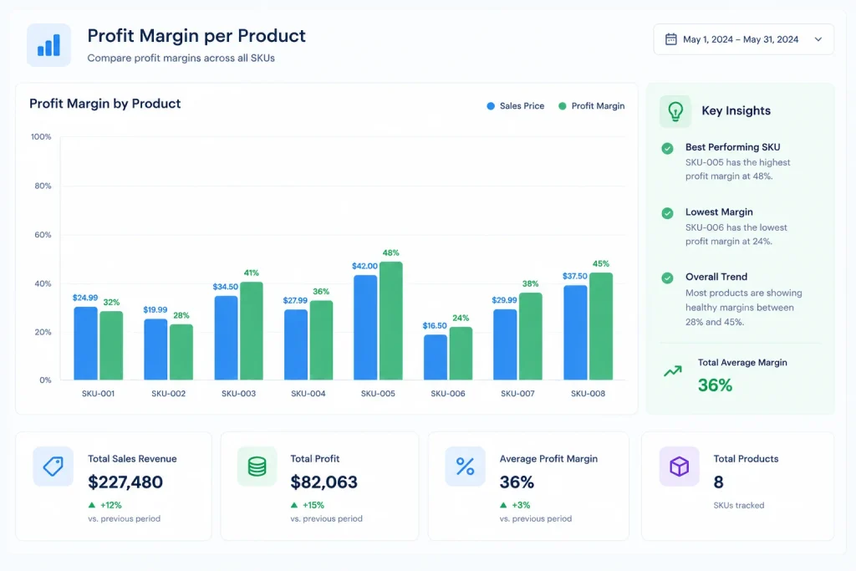The height and width of the screenshot is (571, 856).
Task: Click the green SKU-005 profit margin bar
Action: pos(391,321)
